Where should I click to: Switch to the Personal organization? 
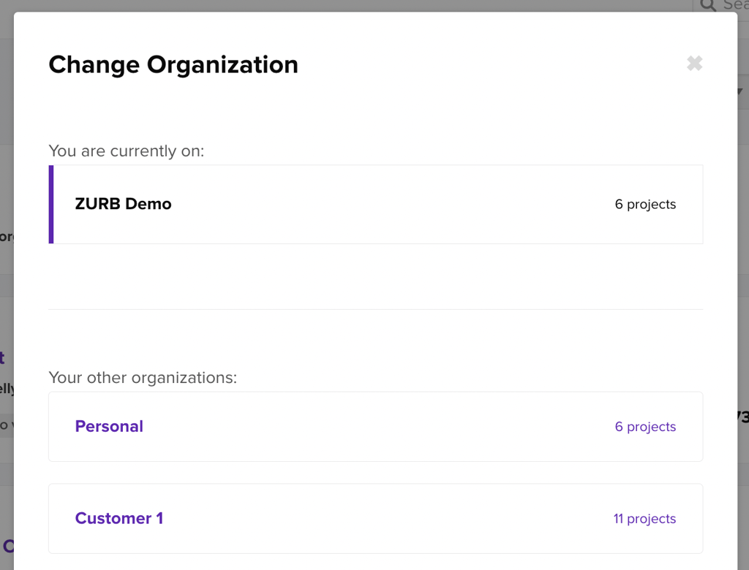pos(109,427)
